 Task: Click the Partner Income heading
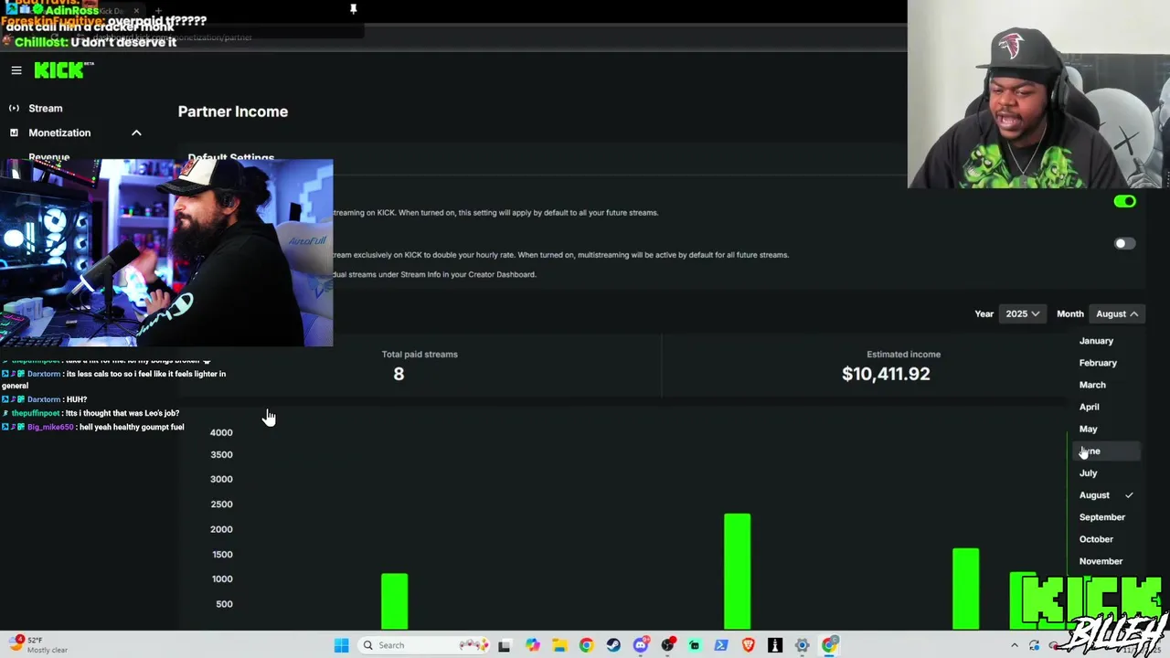tap(232, 111)
